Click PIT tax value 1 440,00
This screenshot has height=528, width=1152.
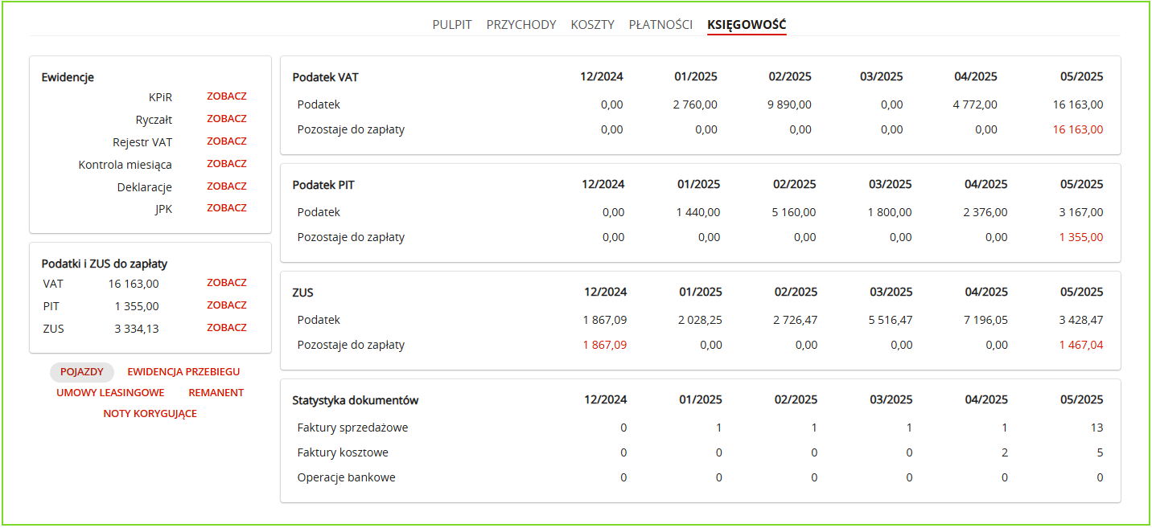[x=698, y=212]
